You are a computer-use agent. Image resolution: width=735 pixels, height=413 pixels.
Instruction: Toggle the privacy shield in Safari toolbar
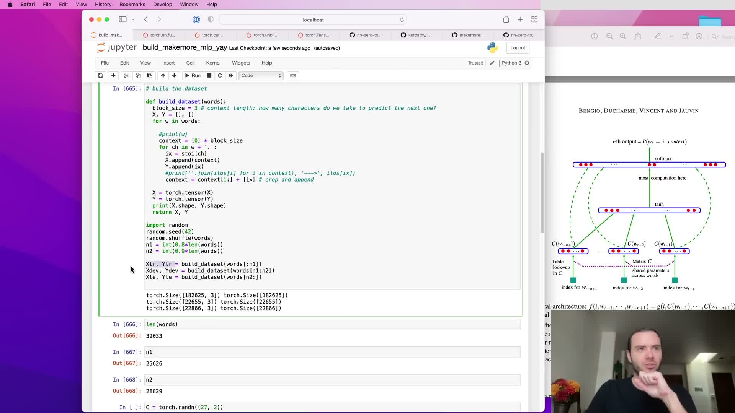[211, 20]
